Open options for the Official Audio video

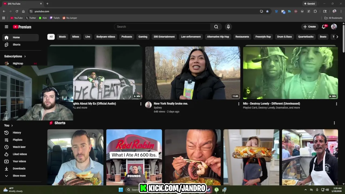[141, 104]
